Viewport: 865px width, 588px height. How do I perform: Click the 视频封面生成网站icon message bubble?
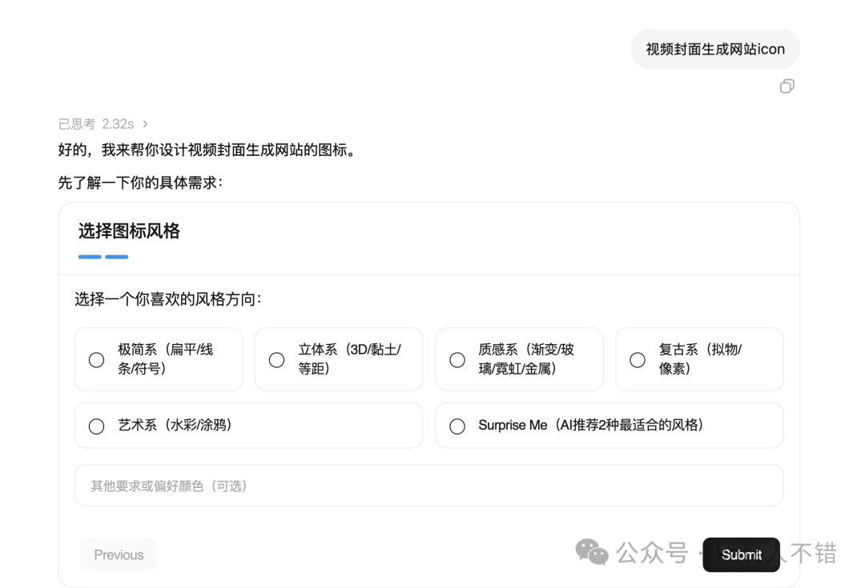pyautogui.click(x=714, y=49)
